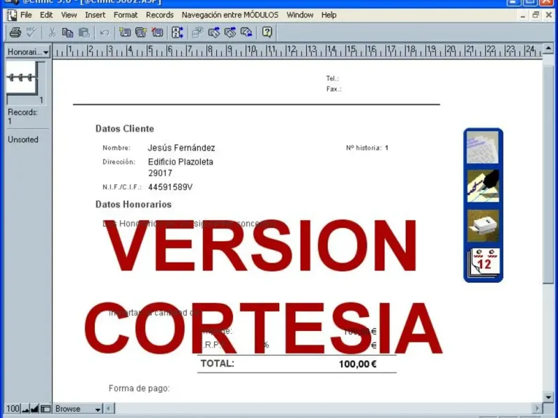This screenshot has width=558, height=418.
Task: Open the Format menu
Action: pos(126,15)
